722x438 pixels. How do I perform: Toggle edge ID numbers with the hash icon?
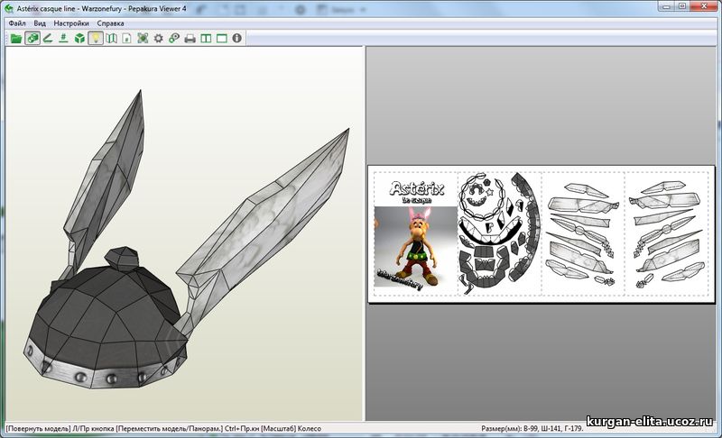tap(63, 39)
